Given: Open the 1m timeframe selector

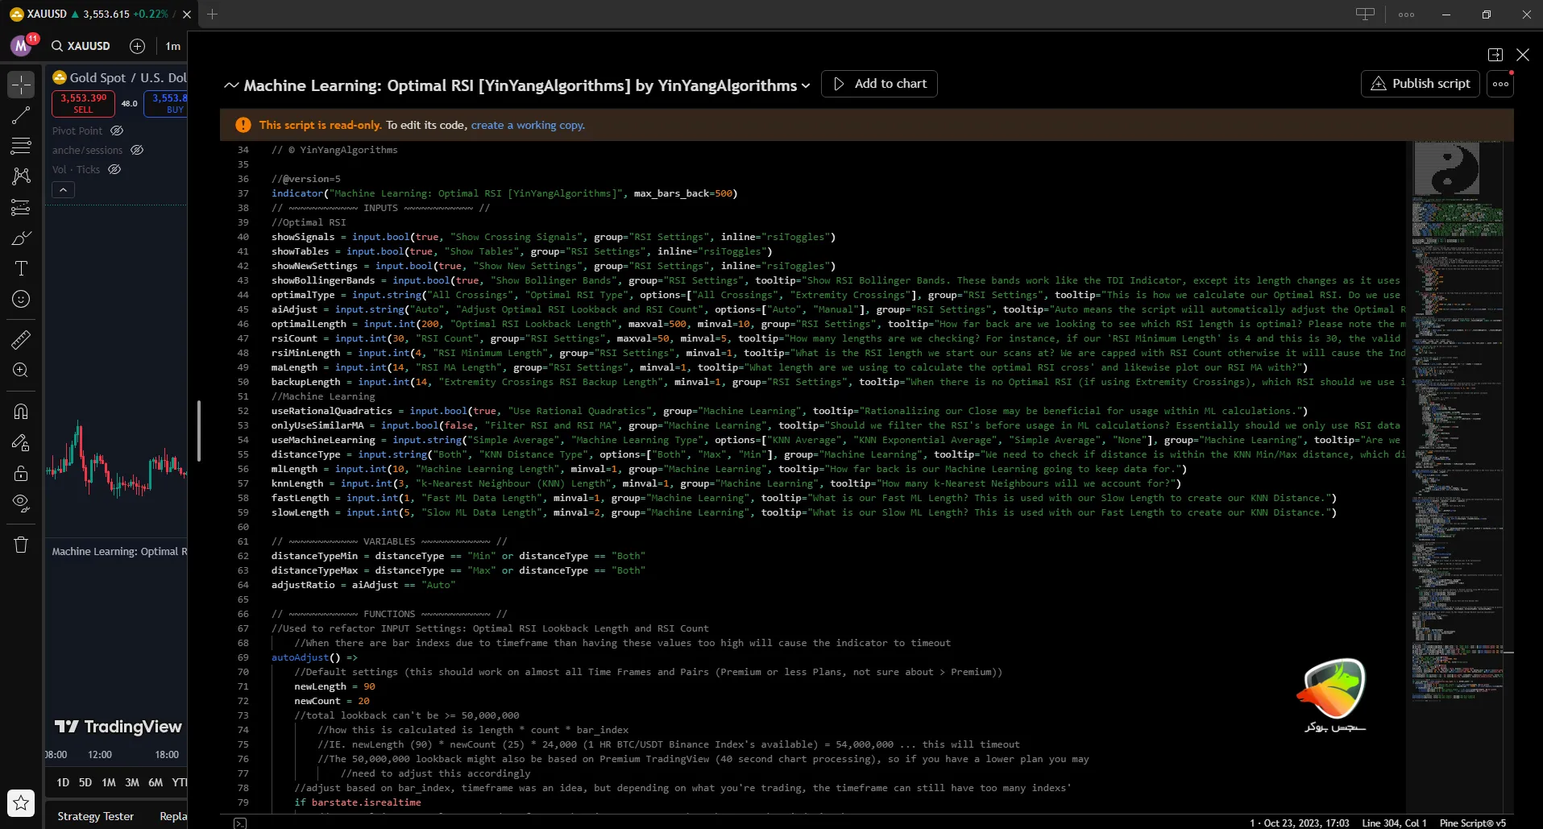Looking at the screenshot, I should [172, 46].
